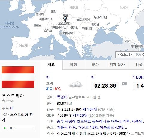Viewport: 144px width, 138px height.
Task: Click the anthem audio progress slider
Action: [24, 128]
